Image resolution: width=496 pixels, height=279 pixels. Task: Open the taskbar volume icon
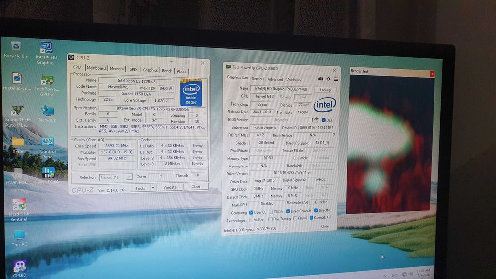(411, 274)
